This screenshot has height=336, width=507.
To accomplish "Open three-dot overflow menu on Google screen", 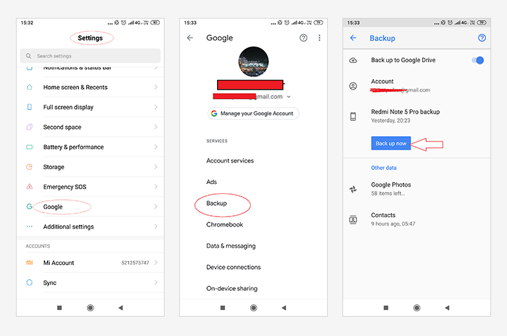I will [319, 38].
